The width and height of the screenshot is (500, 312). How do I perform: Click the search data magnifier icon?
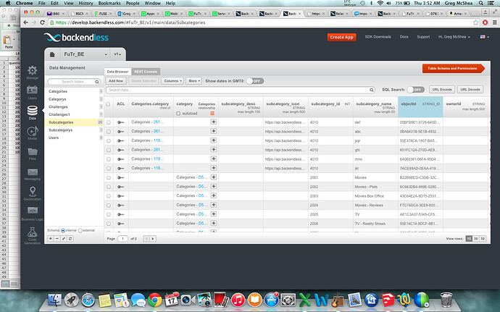[x=372, y=90]
